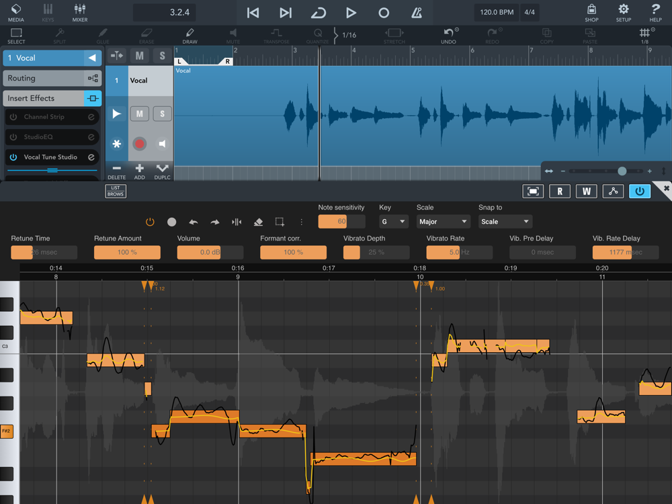Mute the Vocal track

pos(139,114)
